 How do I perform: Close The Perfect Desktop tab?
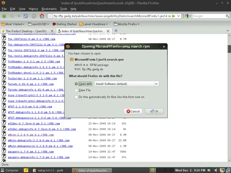(52, 31)
